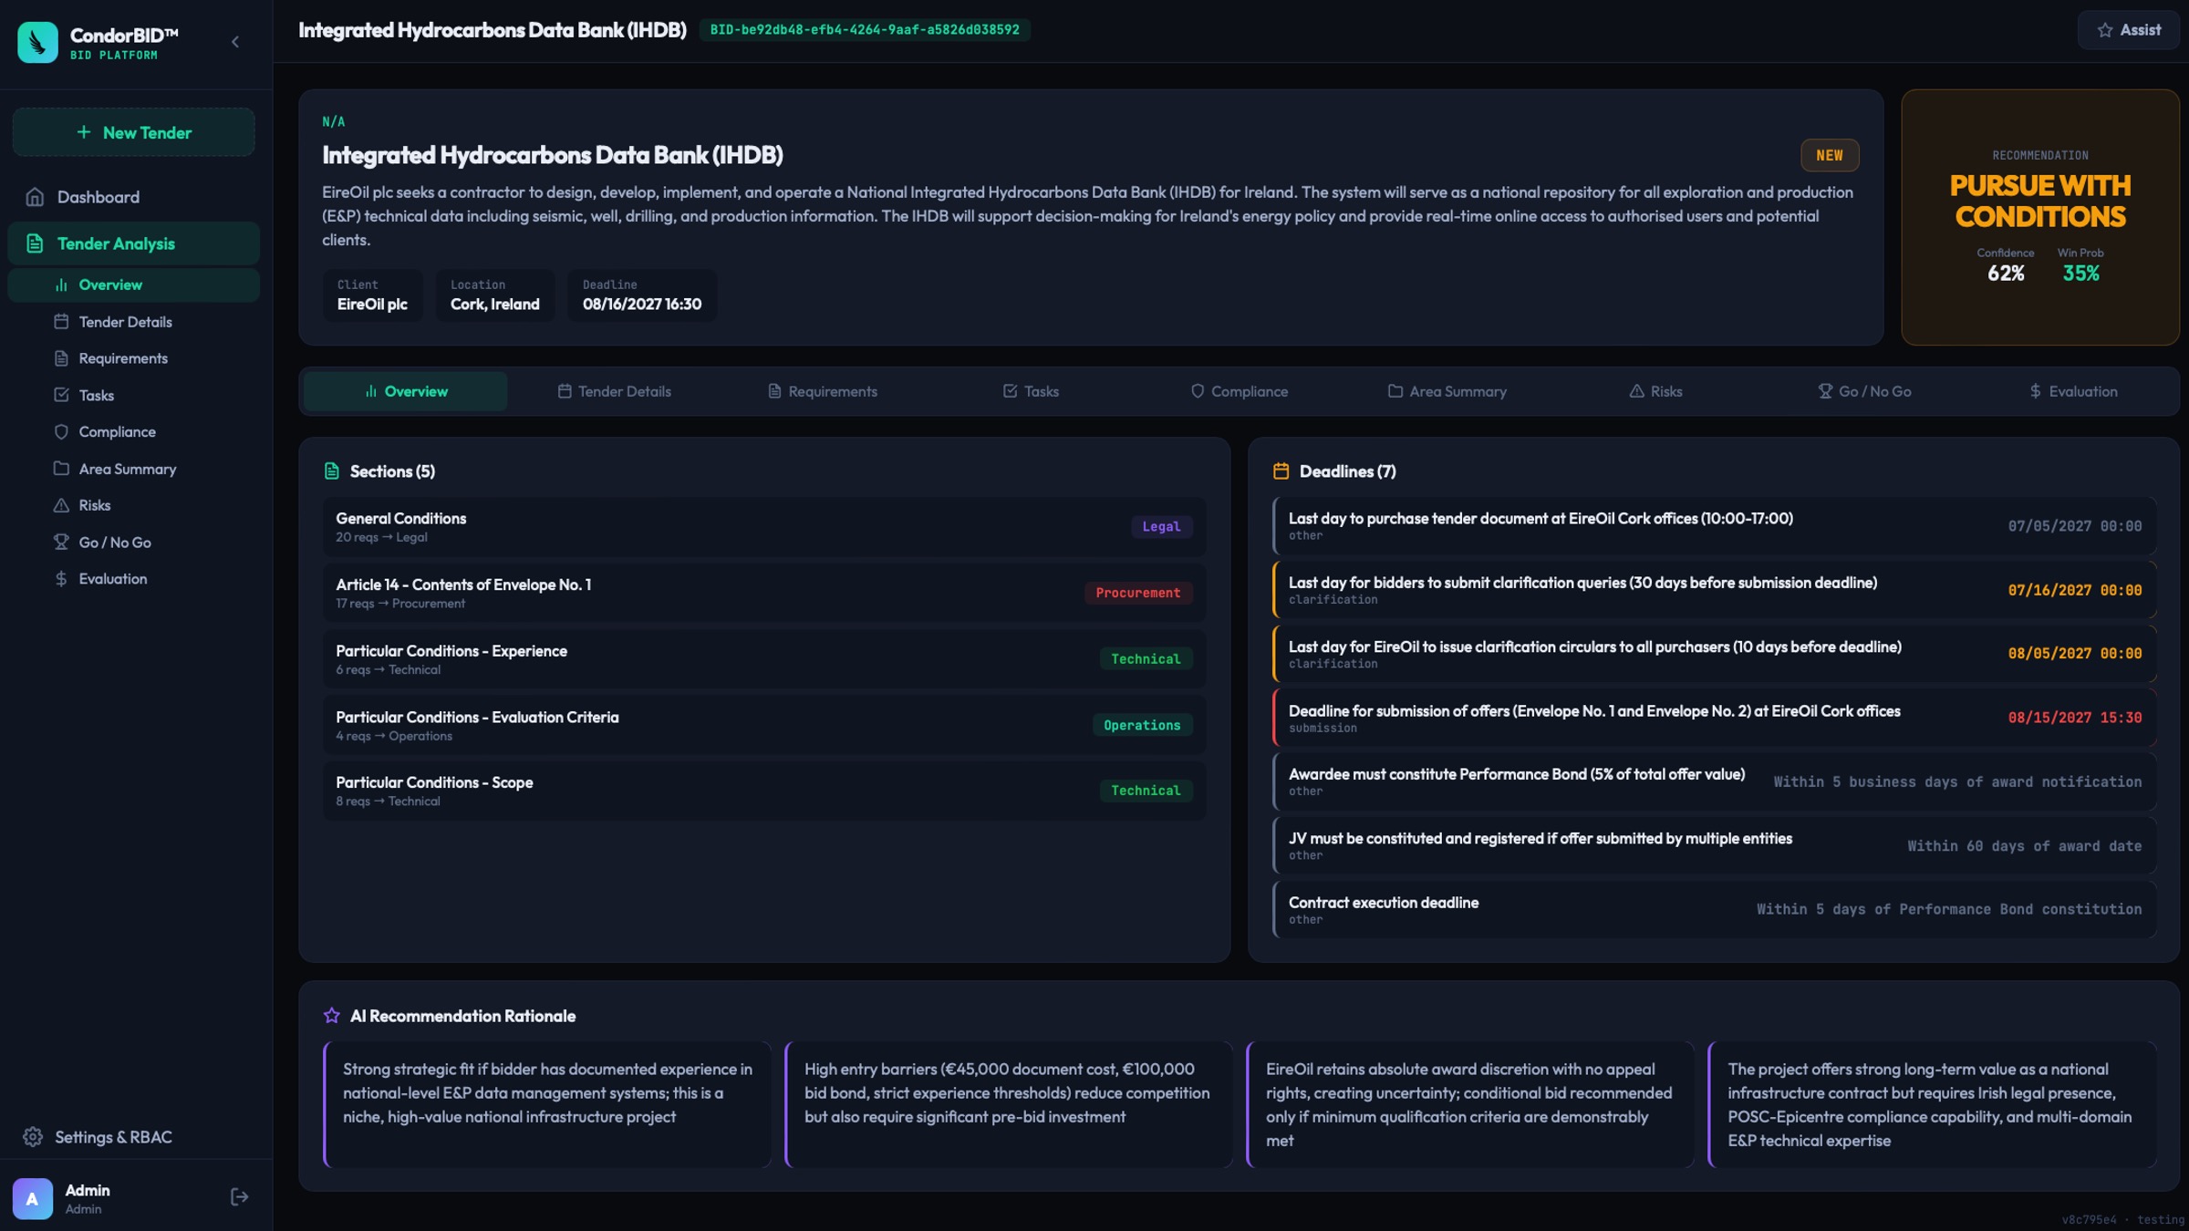Click the AI Recommendation Rationale star icon
The image size is (2189, 1231).
tap(332, 1016)
